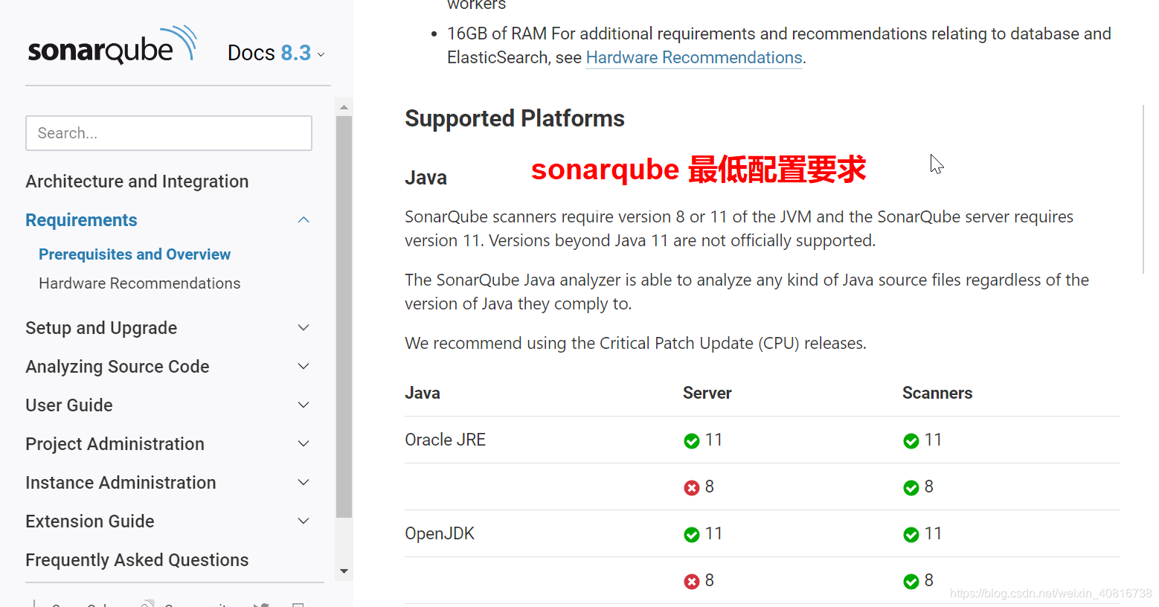Viewport: 1159px width, 607px height.
Task: Expand the User Guide chevron
Action: pyautogui.click(x=304, y=405)
